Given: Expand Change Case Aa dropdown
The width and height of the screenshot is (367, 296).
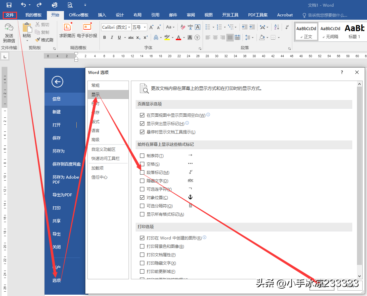Looking at the screenshot, I should (170, 27).
